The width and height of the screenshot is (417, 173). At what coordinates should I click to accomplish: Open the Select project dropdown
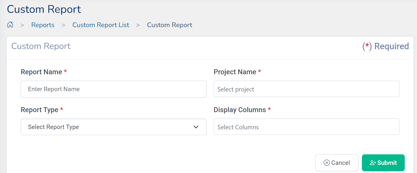tap(306, 89)
